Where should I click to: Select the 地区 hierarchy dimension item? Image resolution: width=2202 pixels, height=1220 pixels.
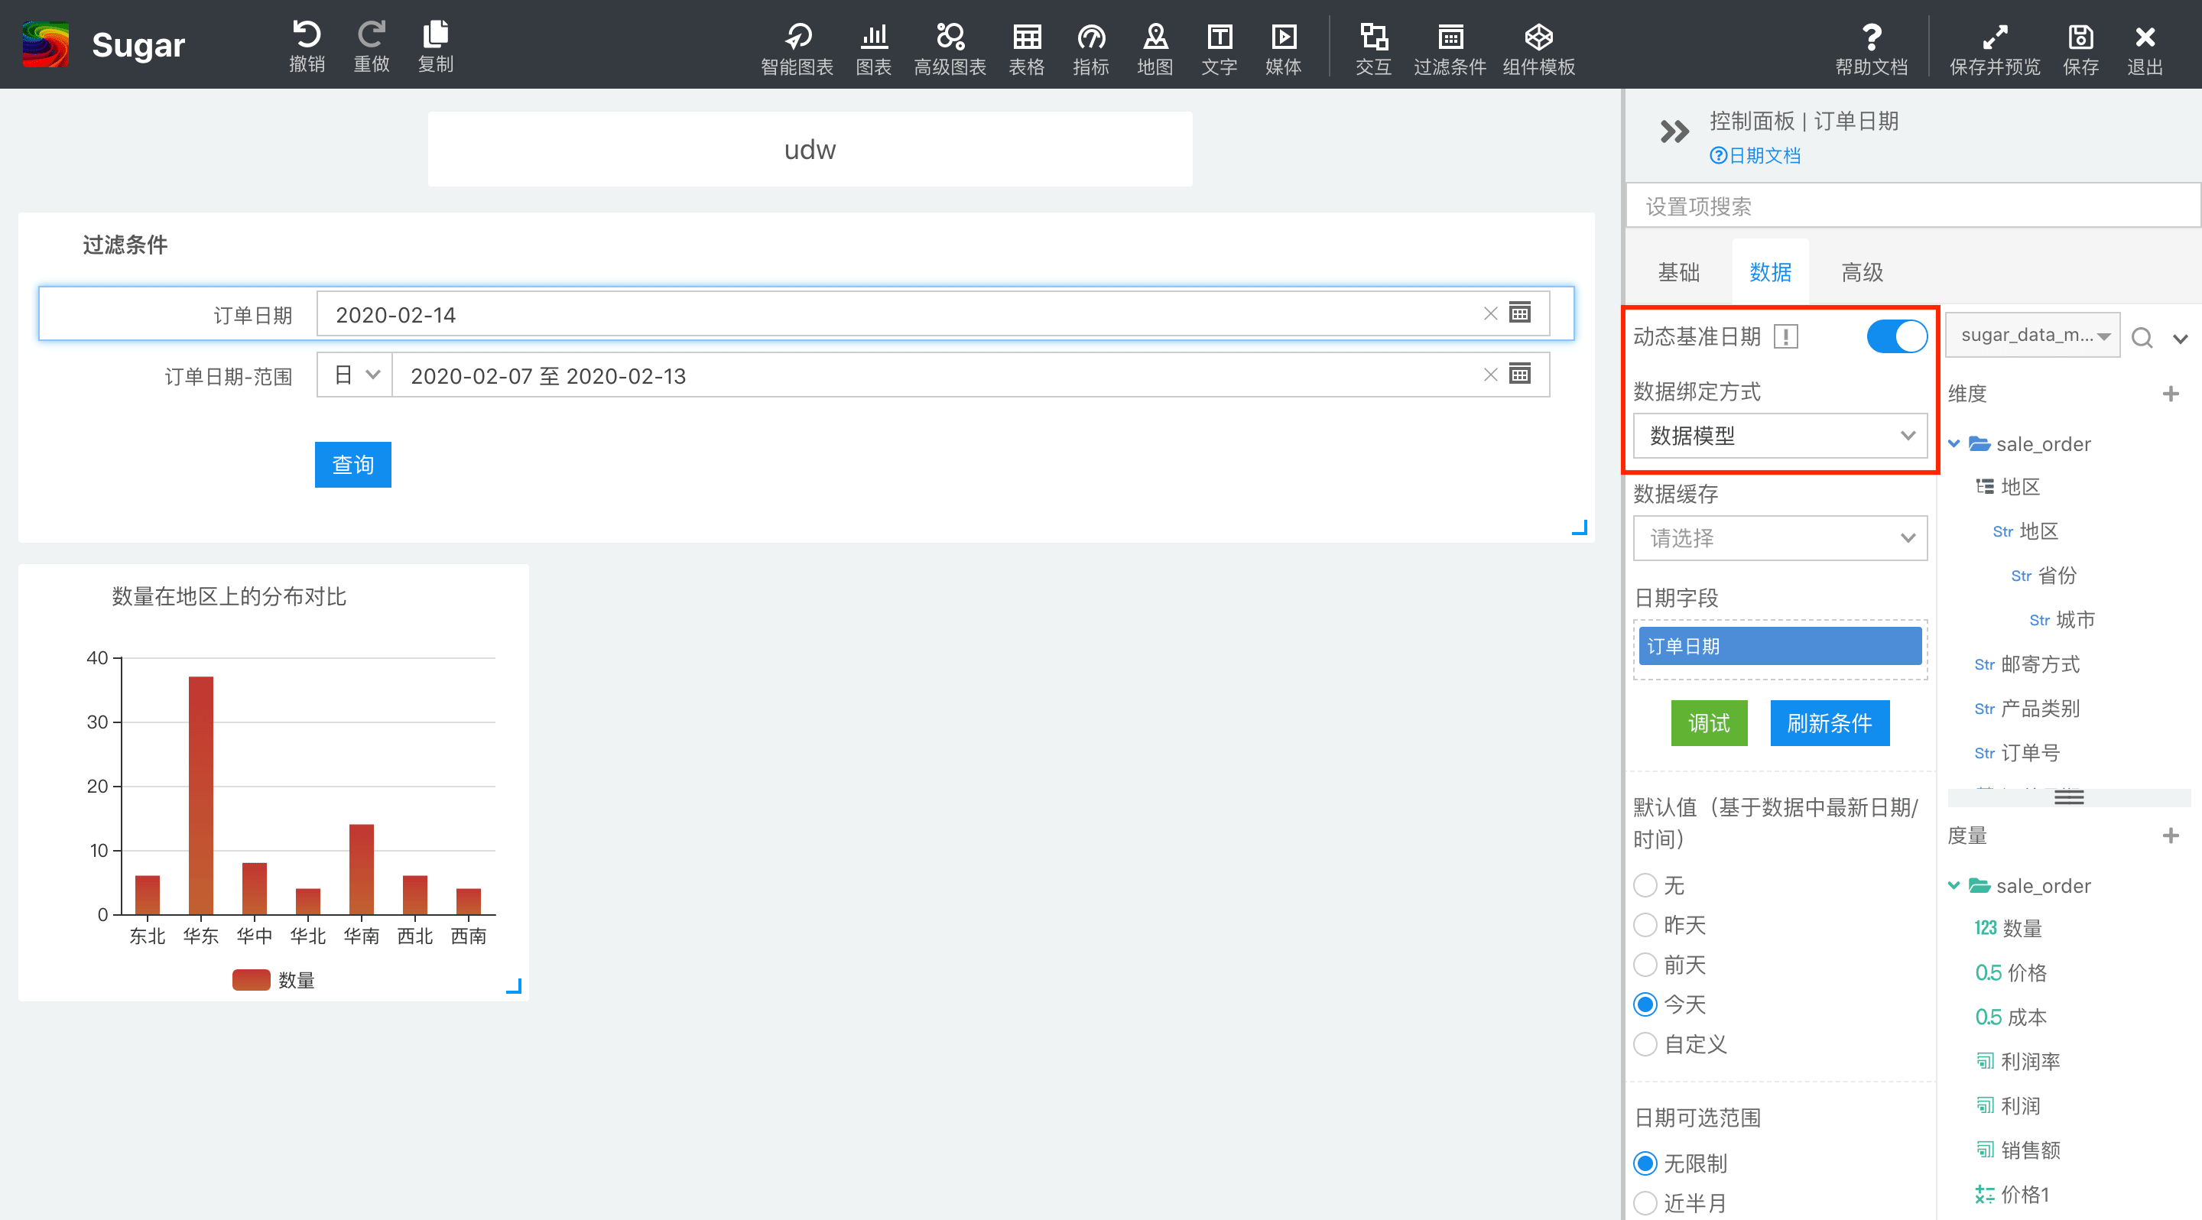coord(2008,487)
